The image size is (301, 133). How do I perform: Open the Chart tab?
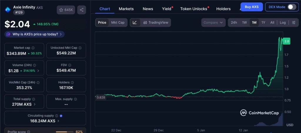[105, 9]
